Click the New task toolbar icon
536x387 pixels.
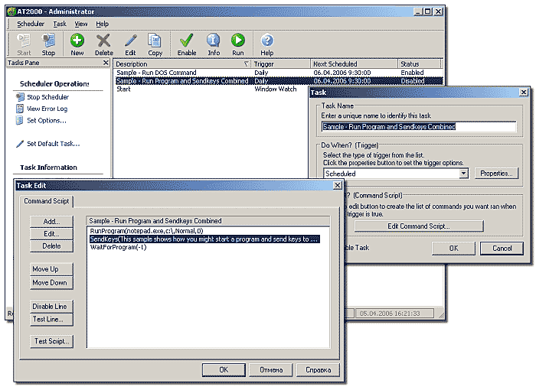pyautogui.click(x=77, y=44)
